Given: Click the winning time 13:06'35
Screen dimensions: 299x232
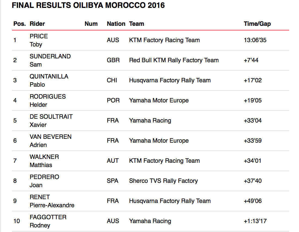Looking at the screenshot, I should [255, 40].
